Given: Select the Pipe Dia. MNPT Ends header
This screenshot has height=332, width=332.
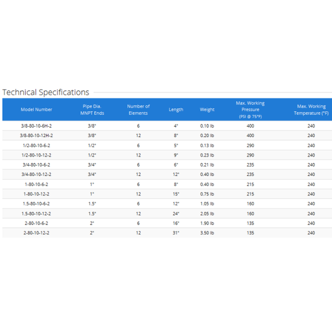Looking at the screenshot, I should (x=92, y=110).
